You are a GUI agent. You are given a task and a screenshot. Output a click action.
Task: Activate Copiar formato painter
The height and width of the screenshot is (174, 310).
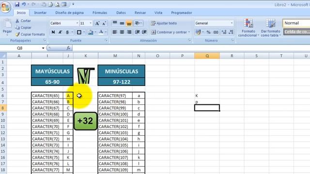30,34
